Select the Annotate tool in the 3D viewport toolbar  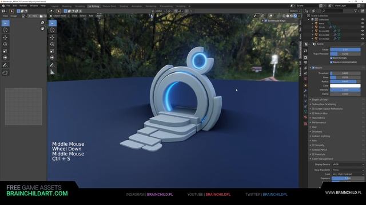tap(52, 65)
